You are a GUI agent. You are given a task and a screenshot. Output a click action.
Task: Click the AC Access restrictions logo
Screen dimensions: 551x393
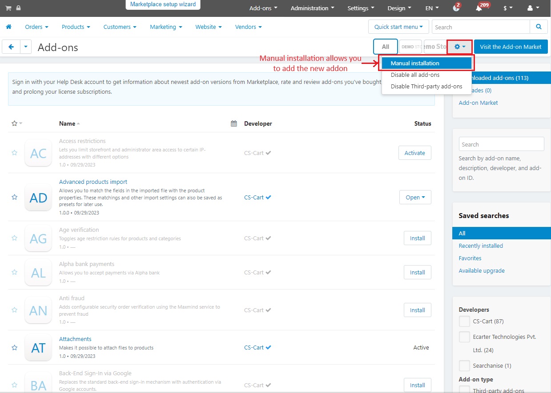[38, 153]
